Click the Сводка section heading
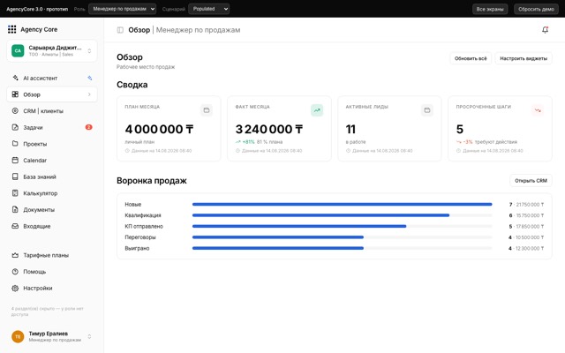This screenshot has height=353, width=565. tap(132, 85)
